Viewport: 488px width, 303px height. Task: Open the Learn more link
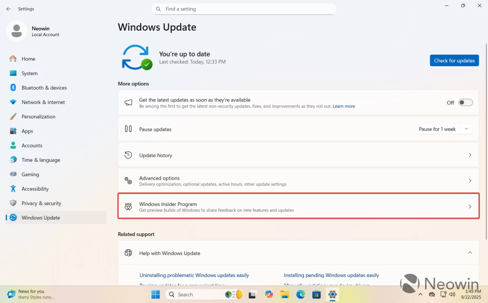[344, 106]
